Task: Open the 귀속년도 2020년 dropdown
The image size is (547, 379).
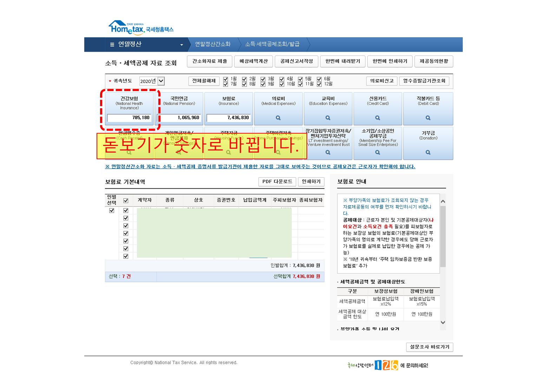Action: pyautogui.click(x=152, y=81)
